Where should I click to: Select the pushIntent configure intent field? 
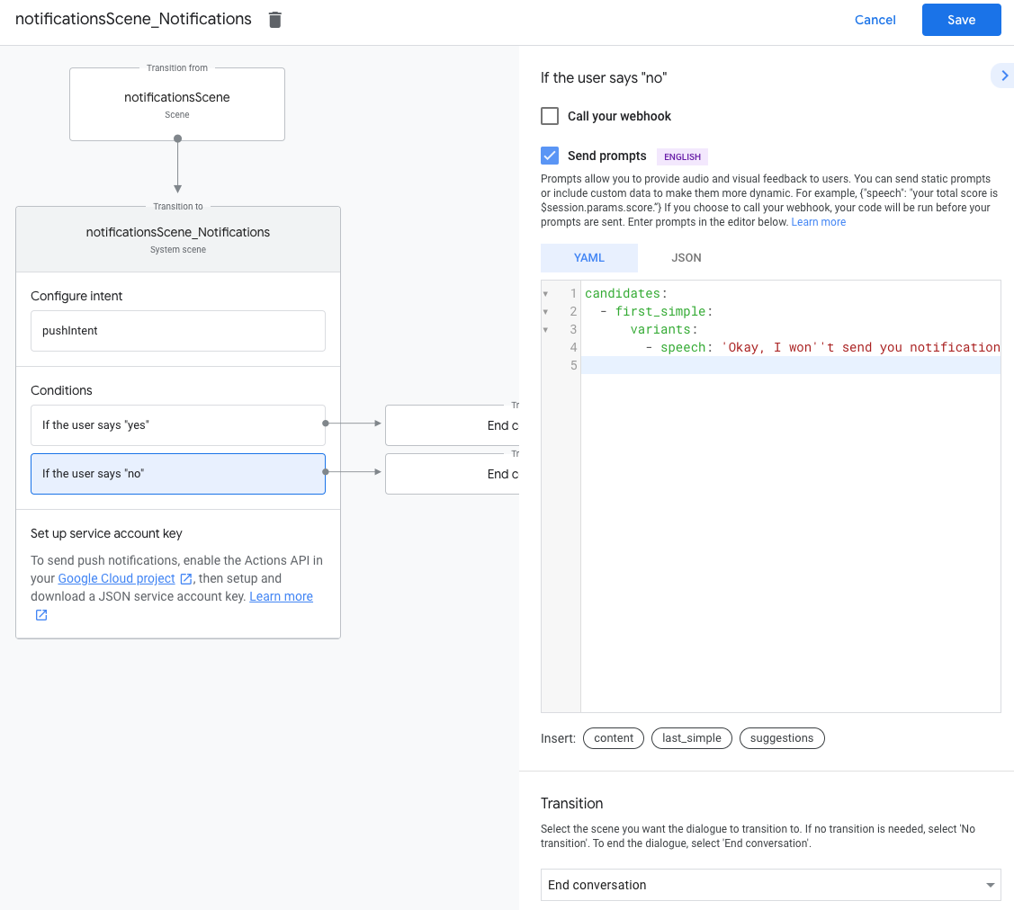(x=178, y=331)
